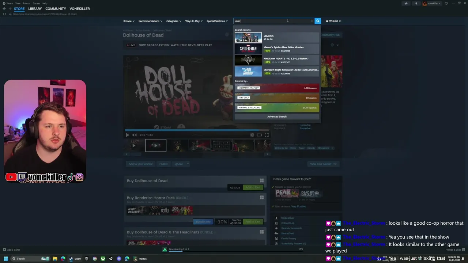The height and width of the screenshot is (263, 468).
Task: Open the MIMESIS search result
Action: (x=277, y=38)
